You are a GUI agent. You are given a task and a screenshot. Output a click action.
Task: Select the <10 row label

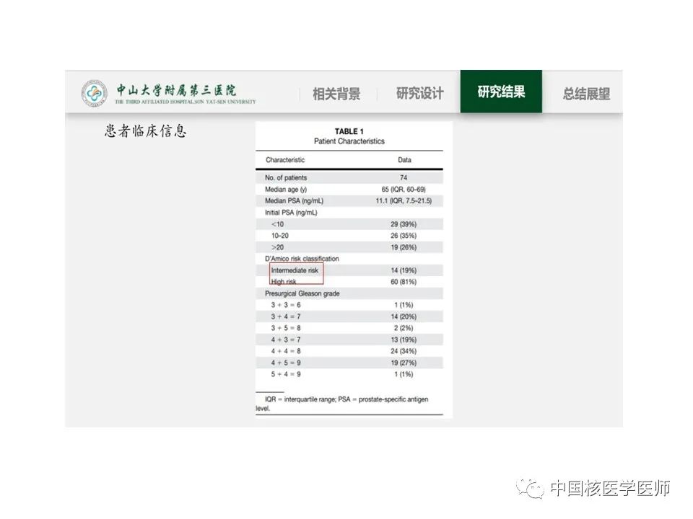(277, 224)
